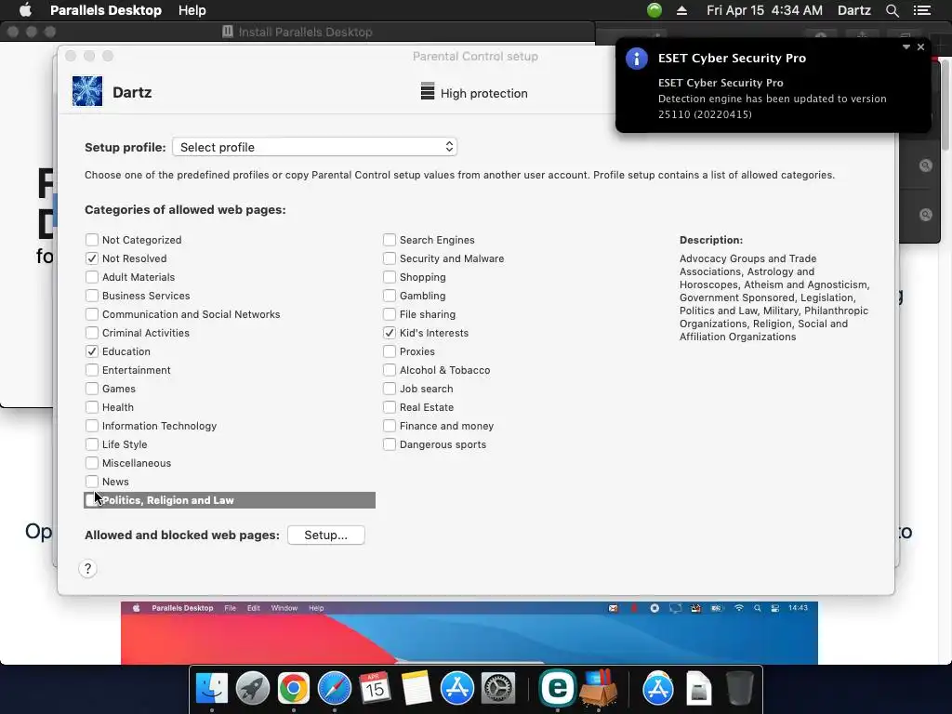Check the Gambling checkbox
This screenshot has height=714, width=952.
[x=390, y=296]
